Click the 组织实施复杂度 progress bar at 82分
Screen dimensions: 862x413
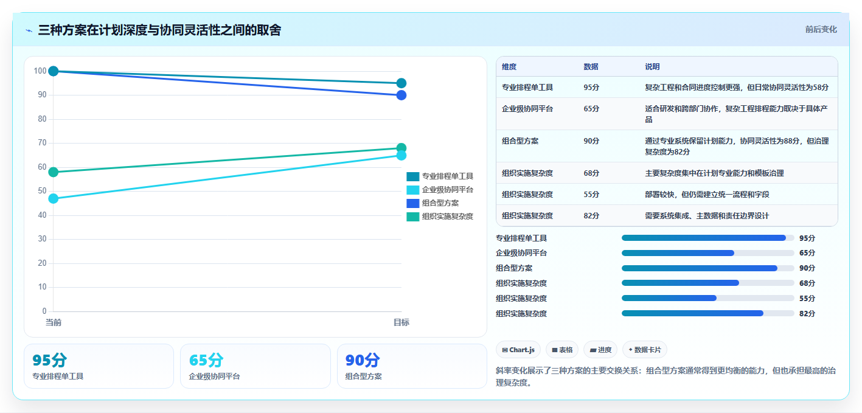pos(708,313)
